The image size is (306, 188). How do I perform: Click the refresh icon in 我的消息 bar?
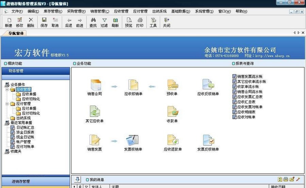pos(280,179)
